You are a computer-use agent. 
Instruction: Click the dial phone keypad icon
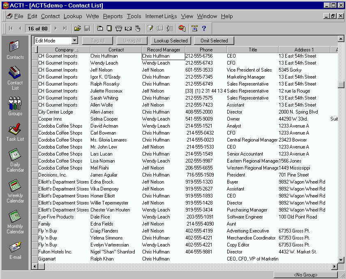(169, 28)
